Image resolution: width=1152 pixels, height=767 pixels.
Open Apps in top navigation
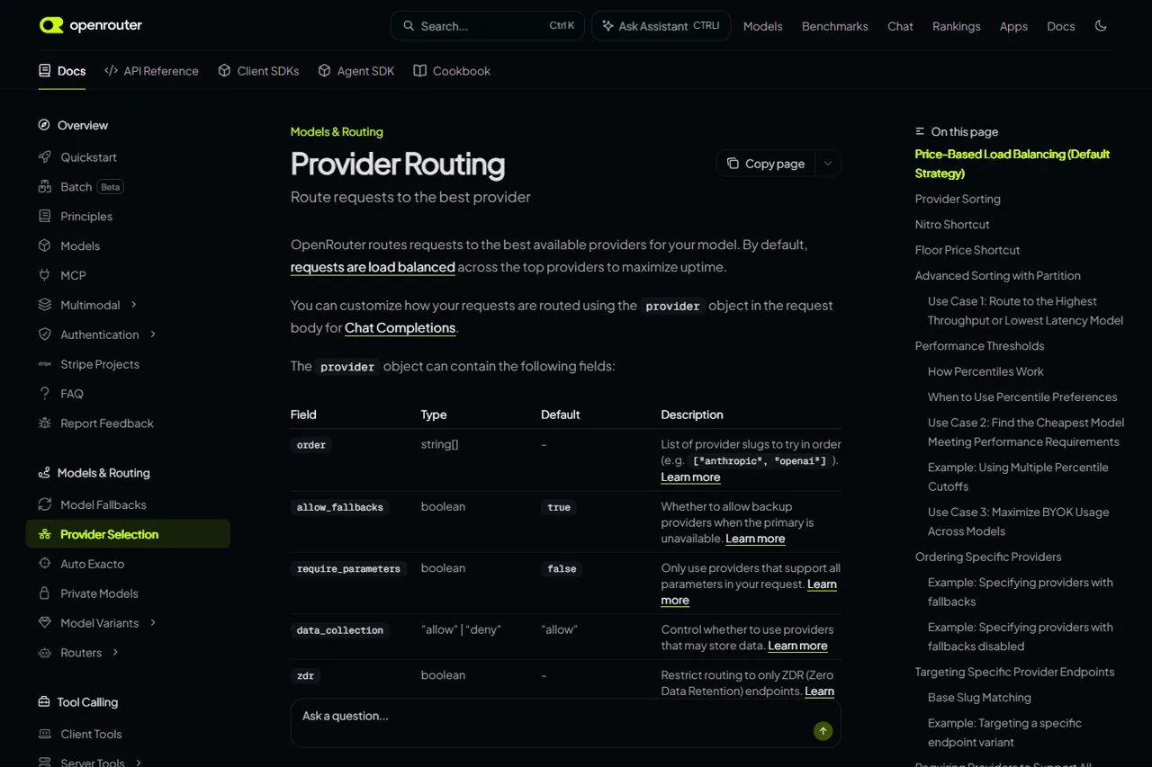pyautogui.click(x=1013, y=26)
